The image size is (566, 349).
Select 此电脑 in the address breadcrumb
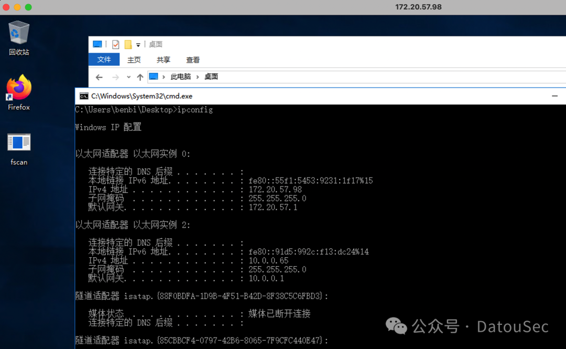180,77
